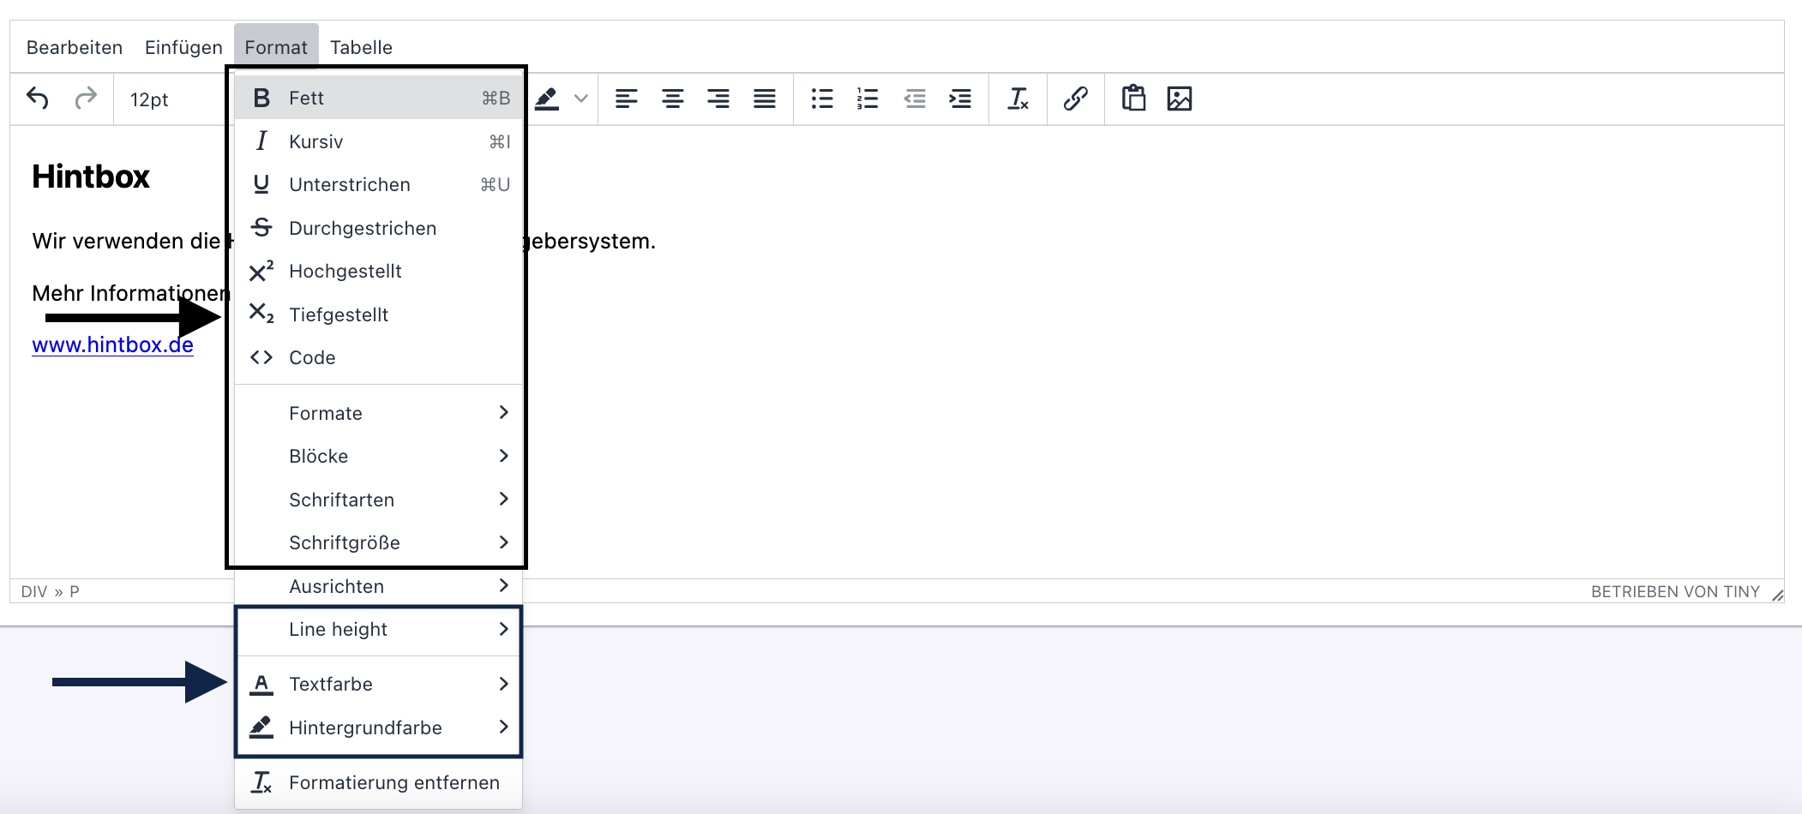The height and width of the screenshot is (814, 1802).
Task: Click the insert image icon
Action: tap(1180, 99)
